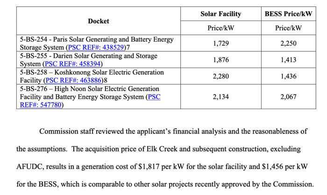Select the Paris solar price 1,729 cell
Screen dimensions: 327x195
point(220,43)
